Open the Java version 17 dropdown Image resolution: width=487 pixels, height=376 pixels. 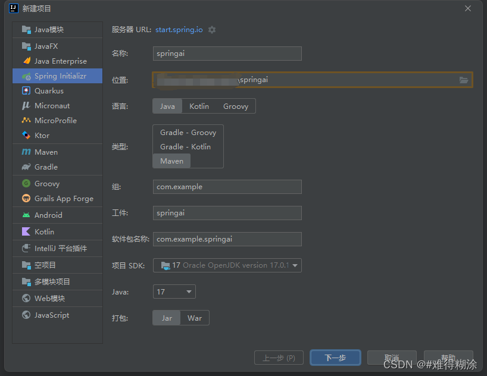tap(174, 292)
